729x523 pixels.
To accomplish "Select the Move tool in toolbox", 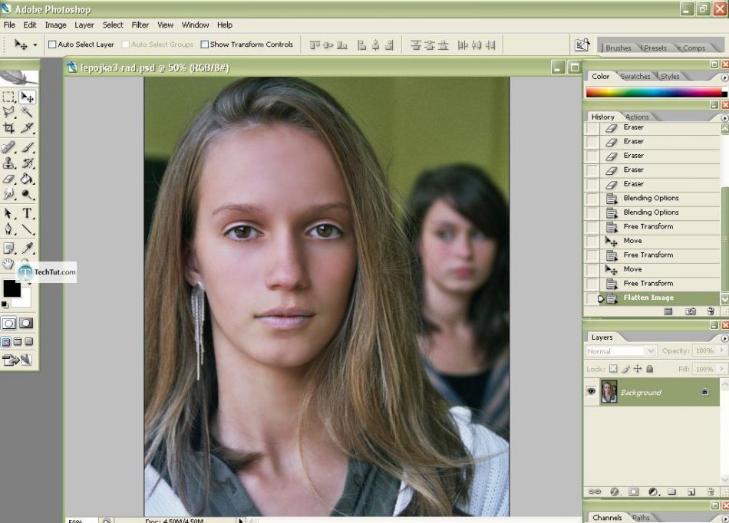I will [x=28, y=97].
